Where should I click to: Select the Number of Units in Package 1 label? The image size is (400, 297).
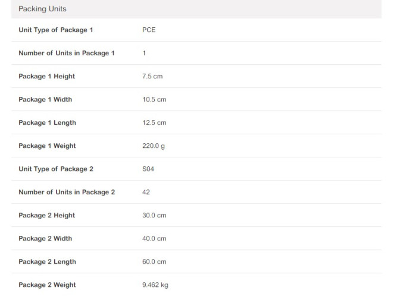point(67,53)
